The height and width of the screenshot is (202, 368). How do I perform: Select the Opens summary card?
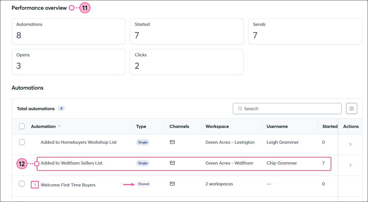coord(69,62)
